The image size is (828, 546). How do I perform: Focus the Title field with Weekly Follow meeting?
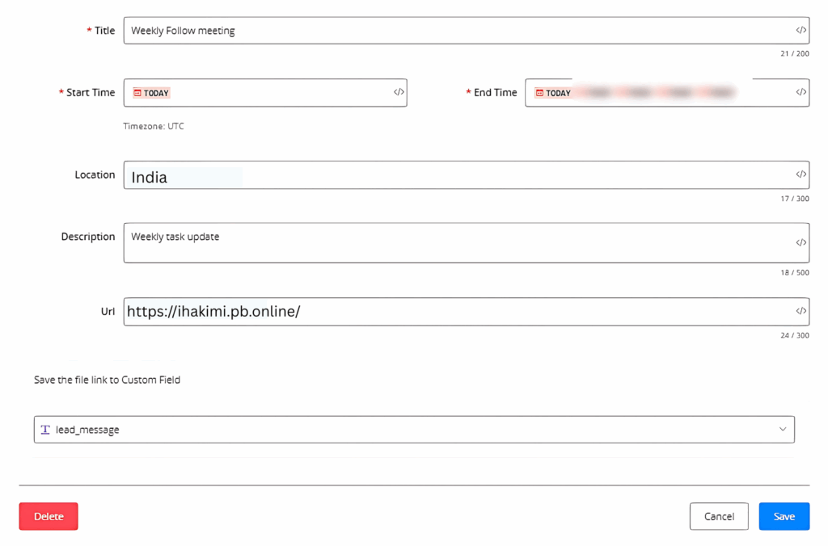pyautogui.click(x=453, y=31)
